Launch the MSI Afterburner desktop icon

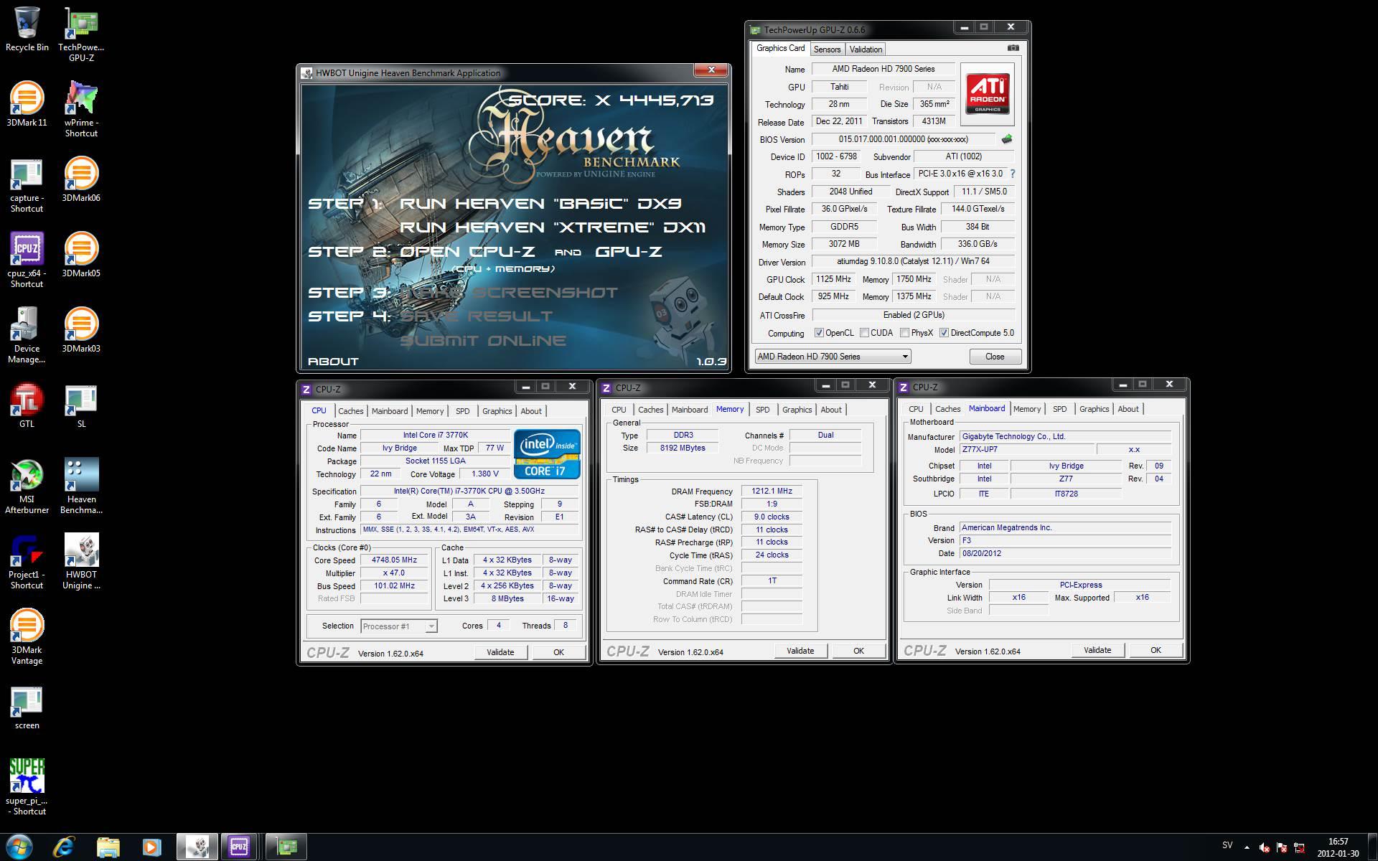point(27,486)
